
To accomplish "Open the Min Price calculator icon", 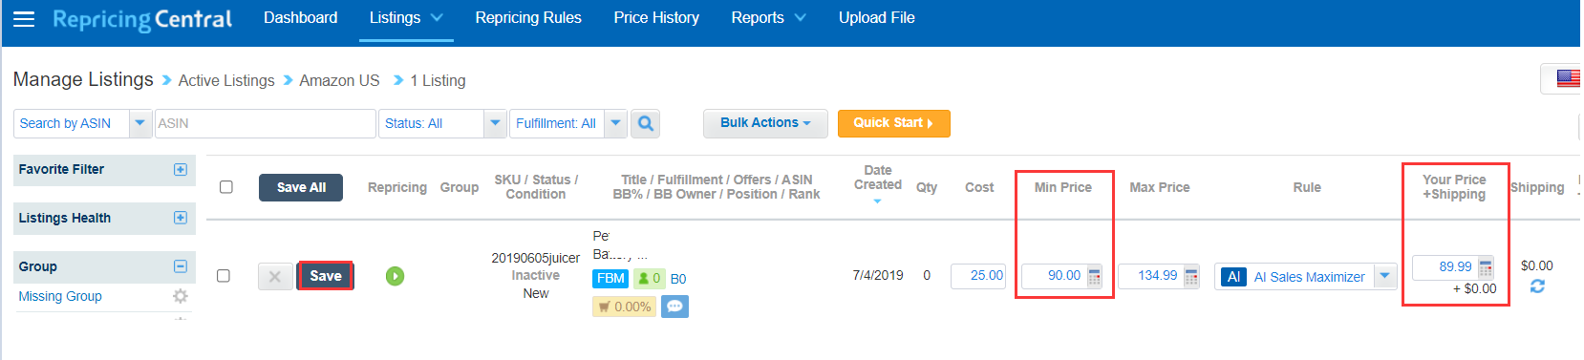I will click(x=1094, y=277).
